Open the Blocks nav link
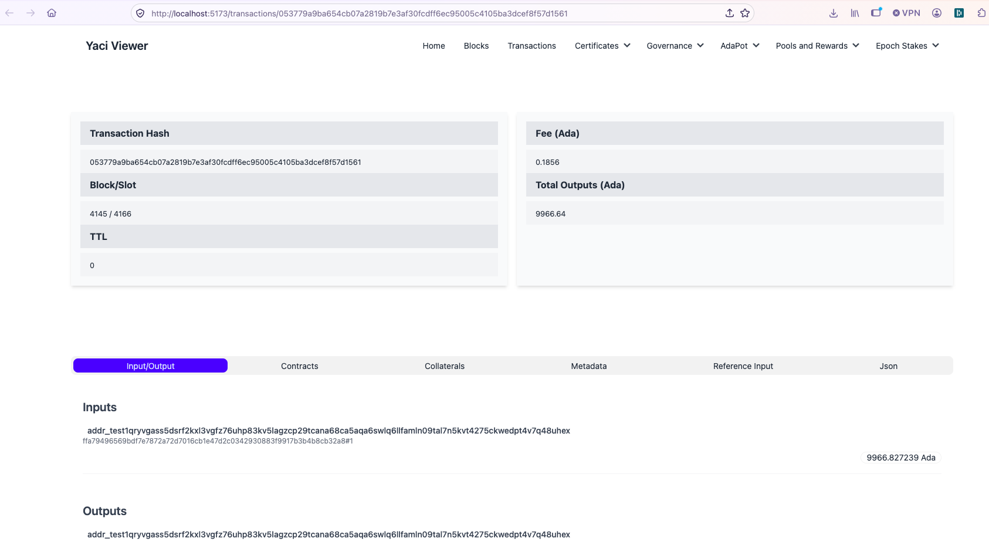This screenshot has width=989, height=545. point(476,46)
